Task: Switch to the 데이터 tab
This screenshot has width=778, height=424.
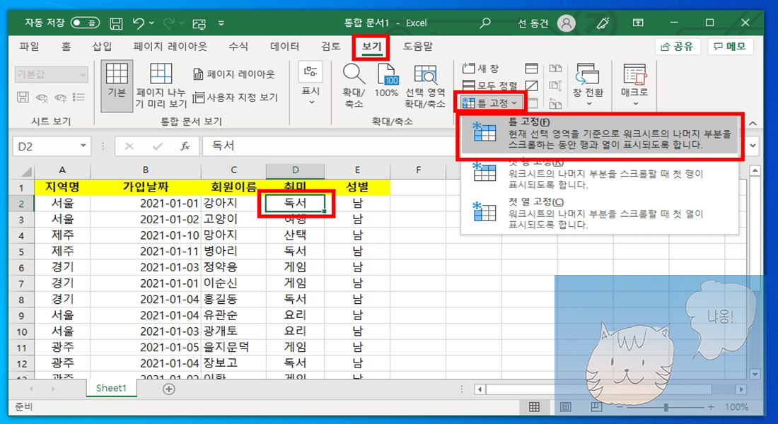Action: (285, 46)
